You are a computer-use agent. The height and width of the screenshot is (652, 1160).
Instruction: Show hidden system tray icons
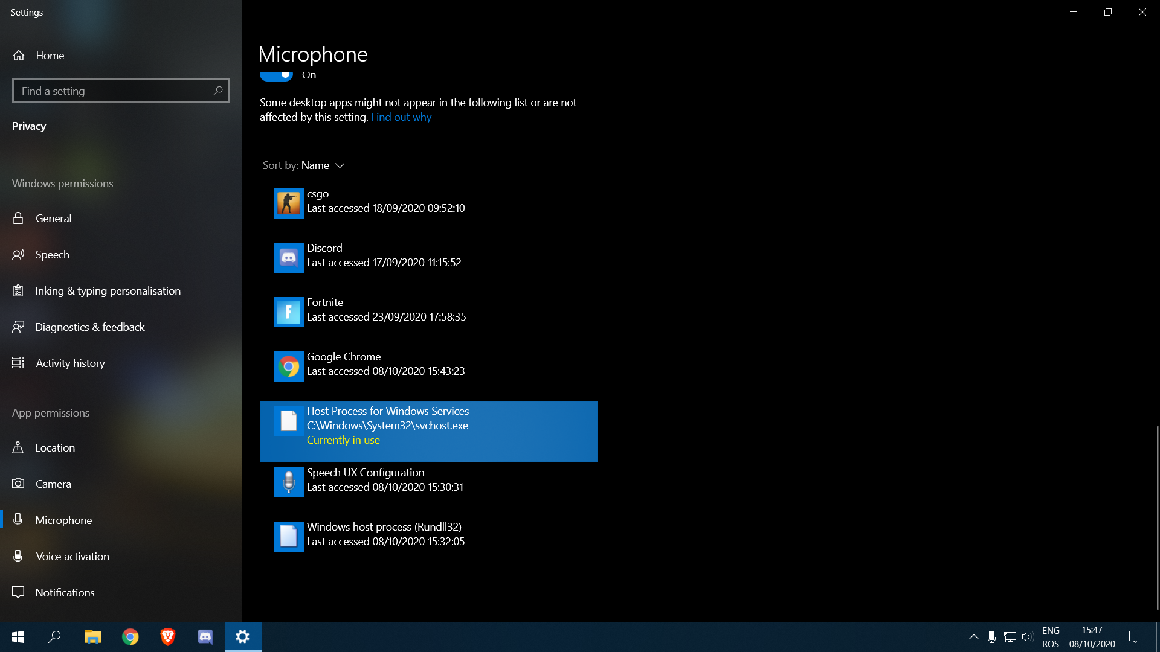(x=973, y=637)
